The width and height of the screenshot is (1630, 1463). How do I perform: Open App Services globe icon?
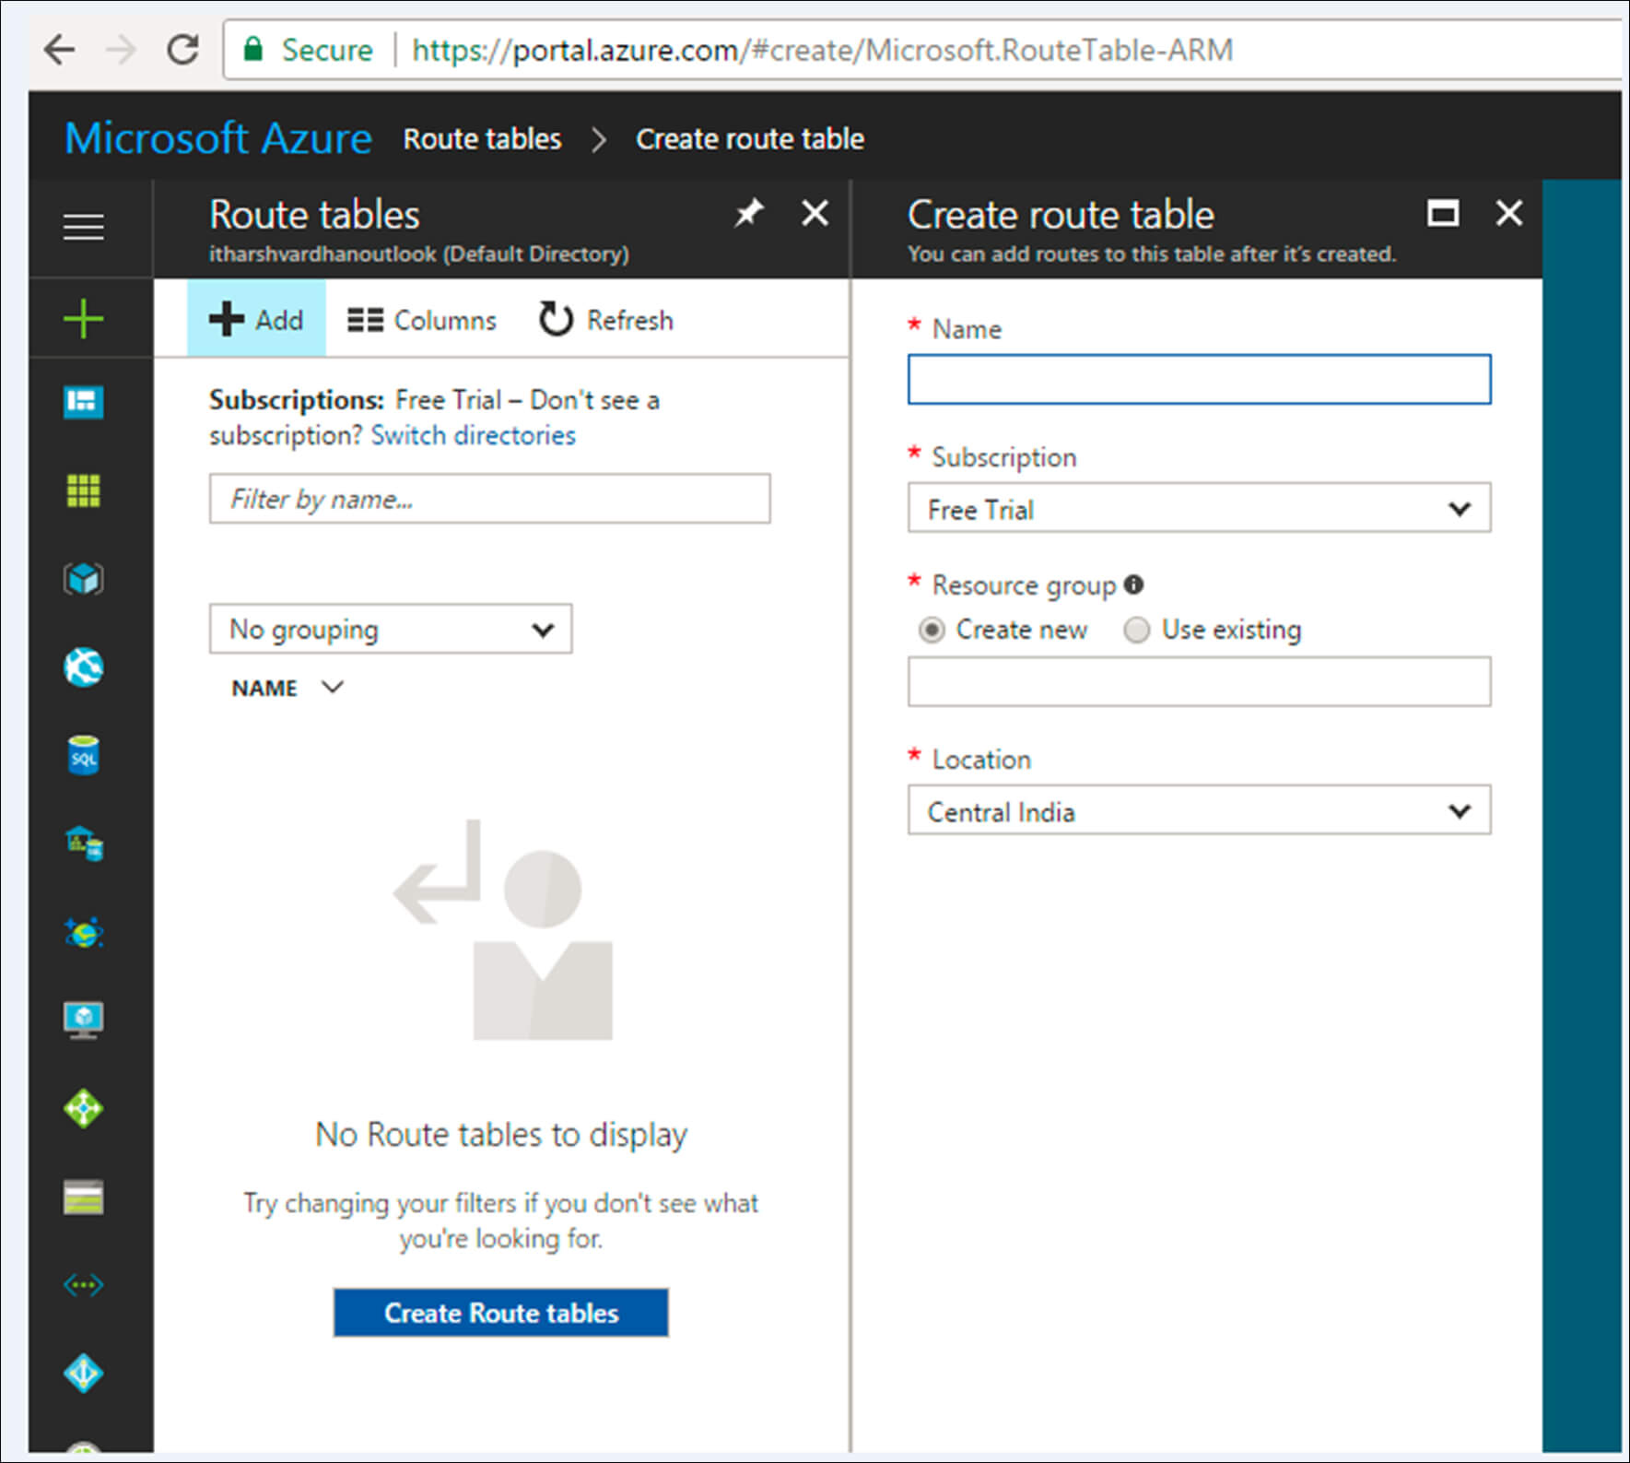point(83,667)
